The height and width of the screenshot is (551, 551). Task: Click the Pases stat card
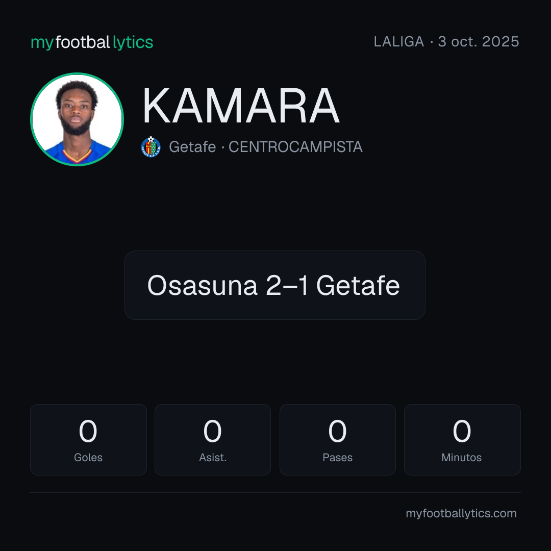(337, 440)
